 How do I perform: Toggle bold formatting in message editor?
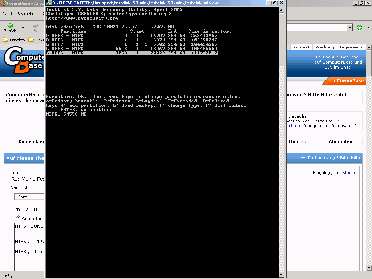pyautogui.click(x=18, y=210)
